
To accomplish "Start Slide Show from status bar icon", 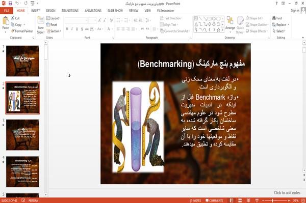I will (257, 200).
